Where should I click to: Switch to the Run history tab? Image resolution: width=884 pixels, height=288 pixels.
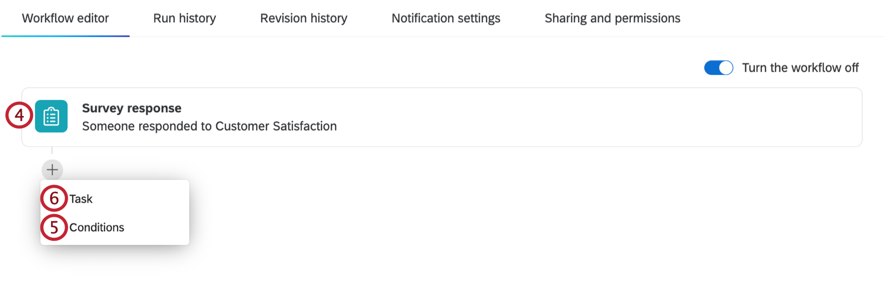(185, 18)
